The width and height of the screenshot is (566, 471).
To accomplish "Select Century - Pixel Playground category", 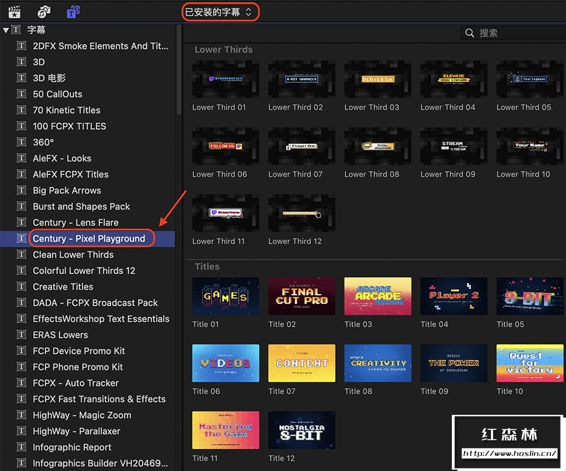I will point(88,239).
